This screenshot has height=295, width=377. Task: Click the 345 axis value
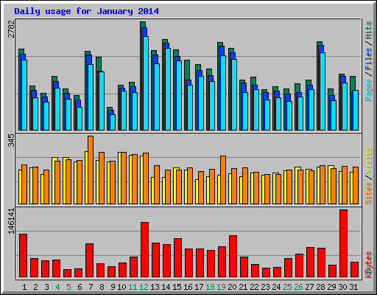pos(11,140)
